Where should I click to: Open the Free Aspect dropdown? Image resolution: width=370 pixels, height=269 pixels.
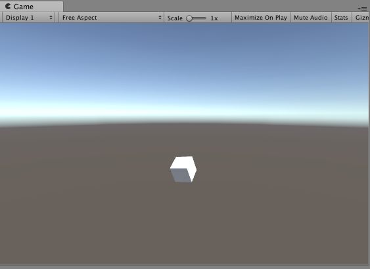pyautogui.click(x=111, y=18)
